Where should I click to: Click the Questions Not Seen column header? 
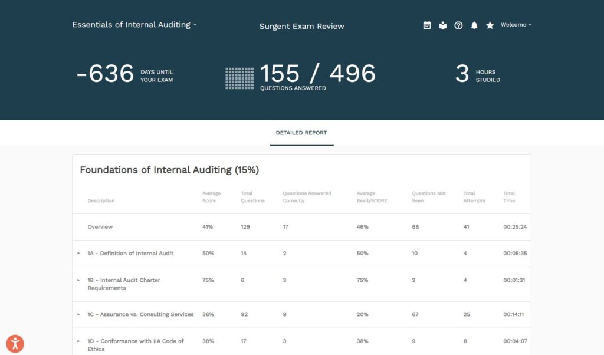pyautogui.click(x=429, y=197)
